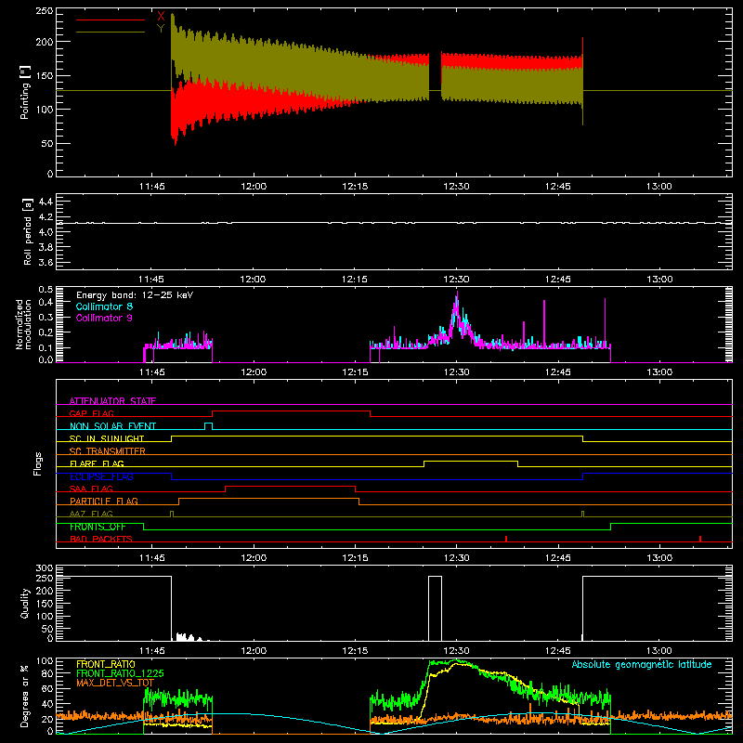Click the FRONTS_OFF flag label

click(98, 527)
